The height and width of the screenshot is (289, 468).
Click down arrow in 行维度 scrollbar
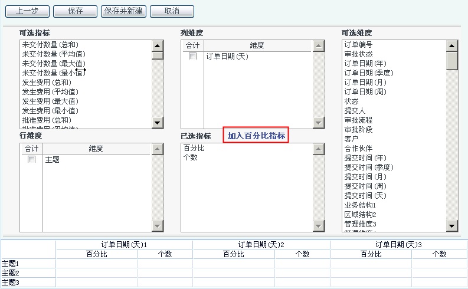158,226
